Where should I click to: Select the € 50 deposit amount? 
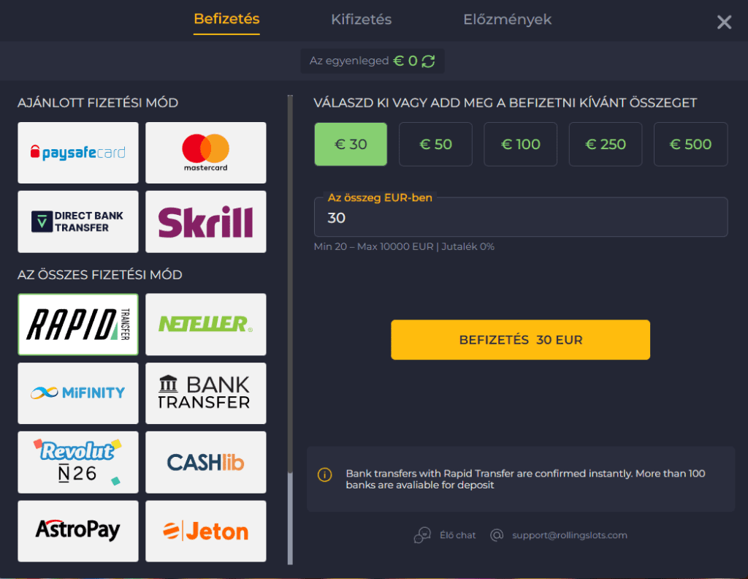coord(435,144)
